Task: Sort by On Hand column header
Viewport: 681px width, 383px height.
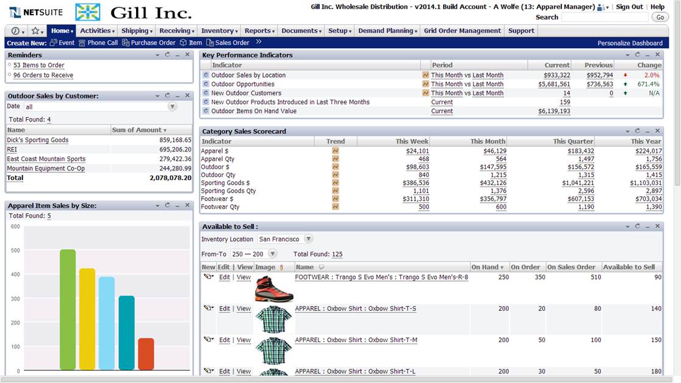Action: pyautogui.click(x=489, y=267)
